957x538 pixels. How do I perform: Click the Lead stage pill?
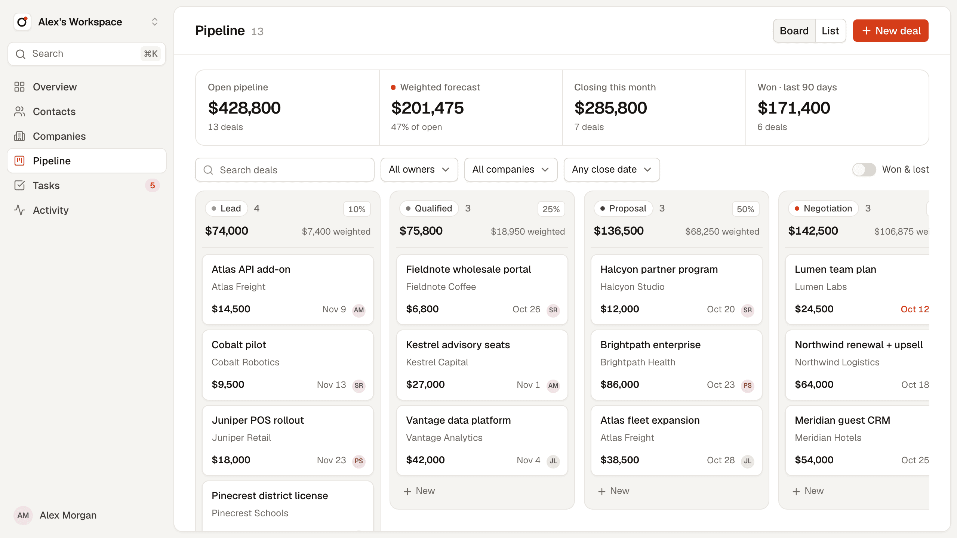(x=227, y=208)
